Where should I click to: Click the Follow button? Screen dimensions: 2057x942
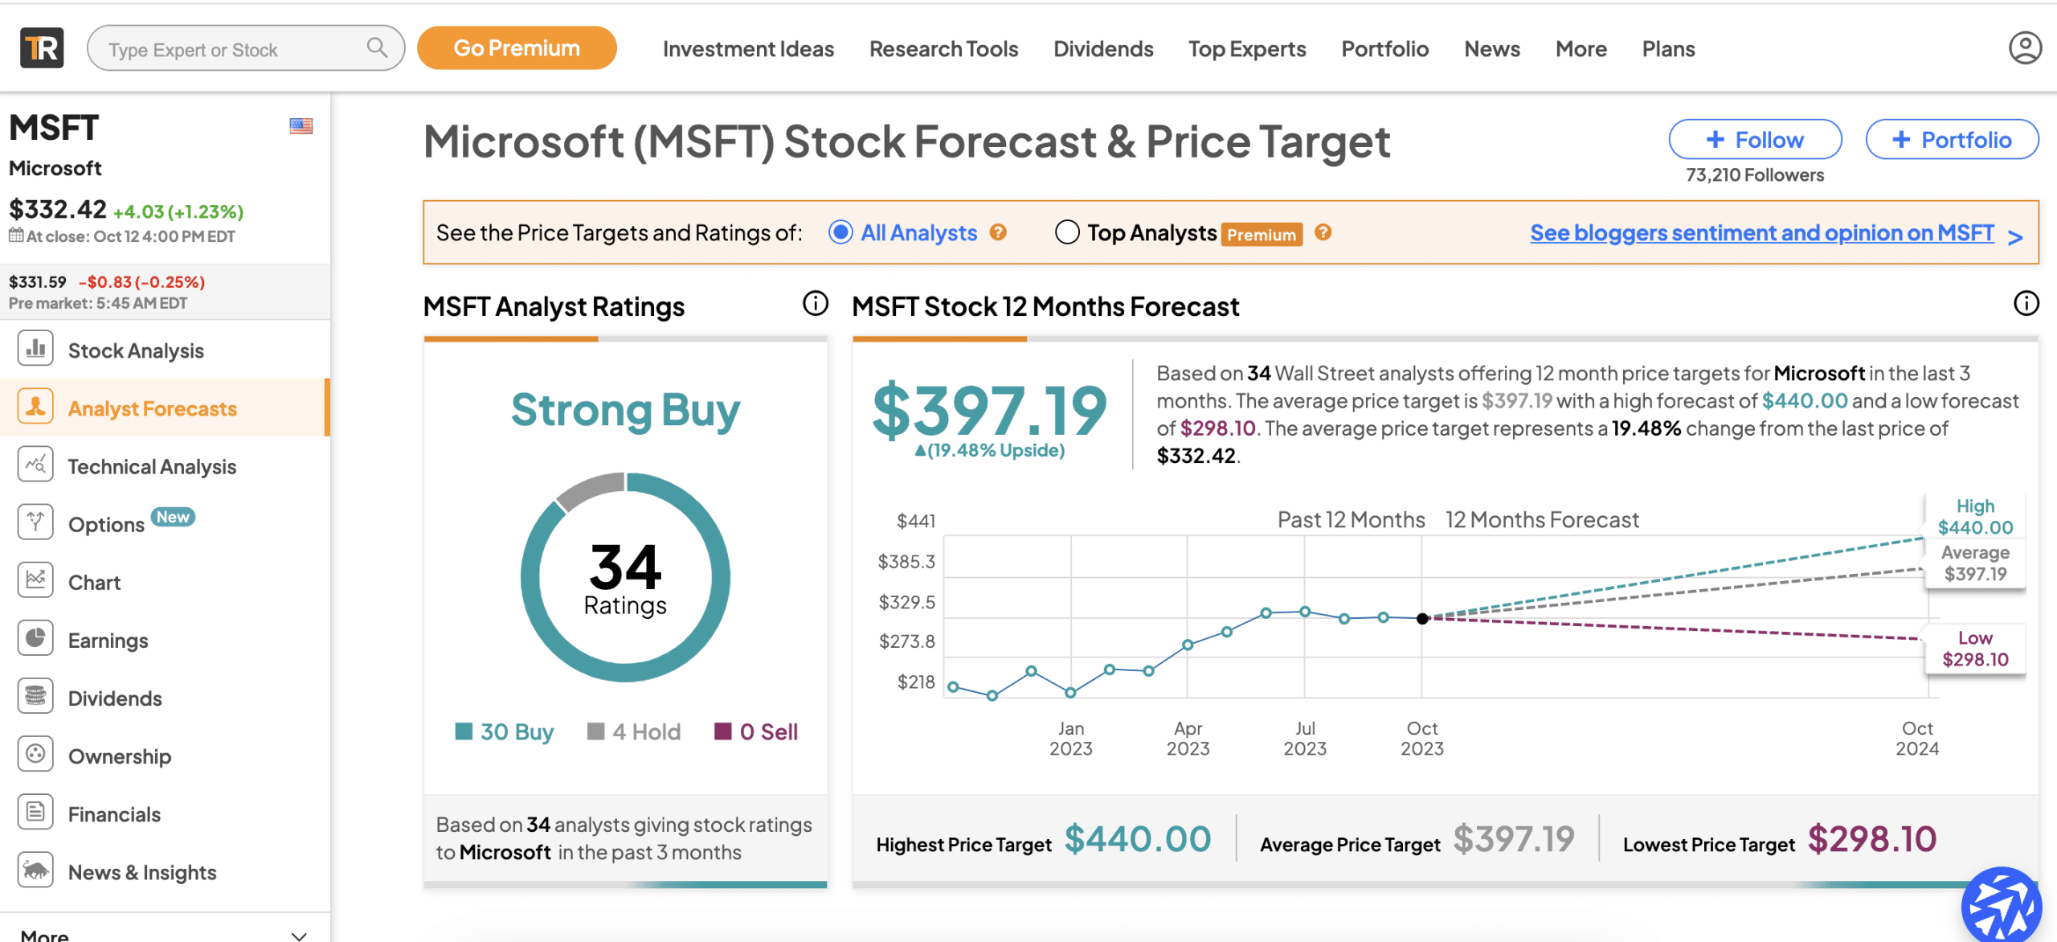pyautogui.click(x=1755, y=140)
